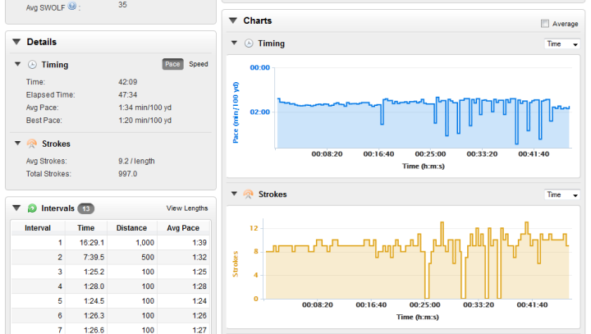The width and height of the screenshot is (591, 334).
Task: Open the View Lengths link
Action: click(187, 208)
